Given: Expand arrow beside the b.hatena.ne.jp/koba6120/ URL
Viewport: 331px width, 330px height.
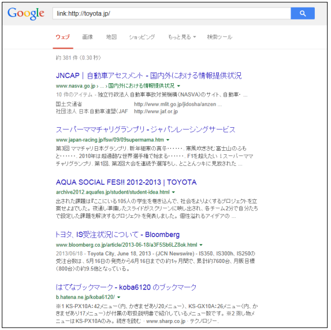Looking at the screenshot, I should [x=118, y=297].
